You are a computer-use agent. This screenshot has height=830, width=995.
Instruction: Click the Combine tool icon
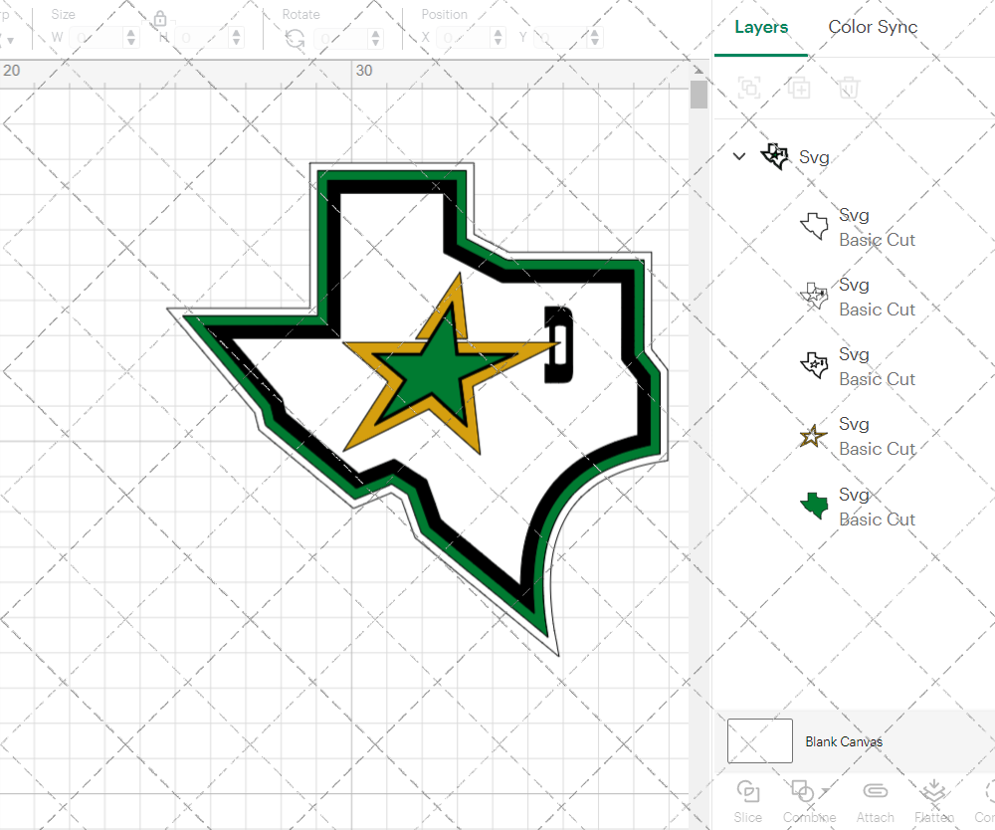(x=802, y=791)
